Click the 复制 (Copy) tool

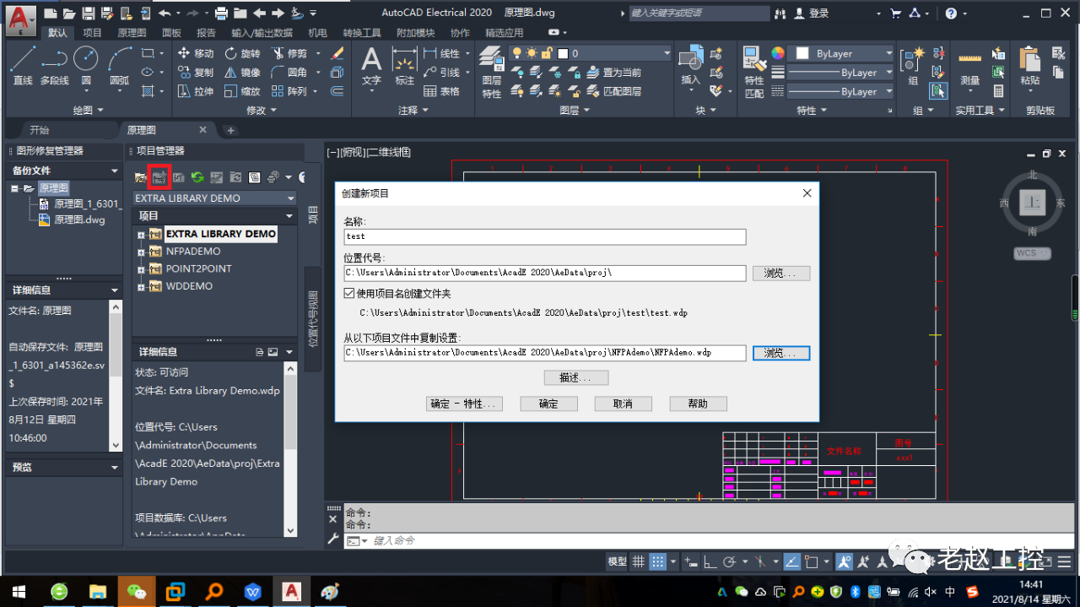coord(196,73)
